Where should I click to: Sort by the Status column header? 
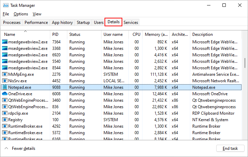point(84,34)
